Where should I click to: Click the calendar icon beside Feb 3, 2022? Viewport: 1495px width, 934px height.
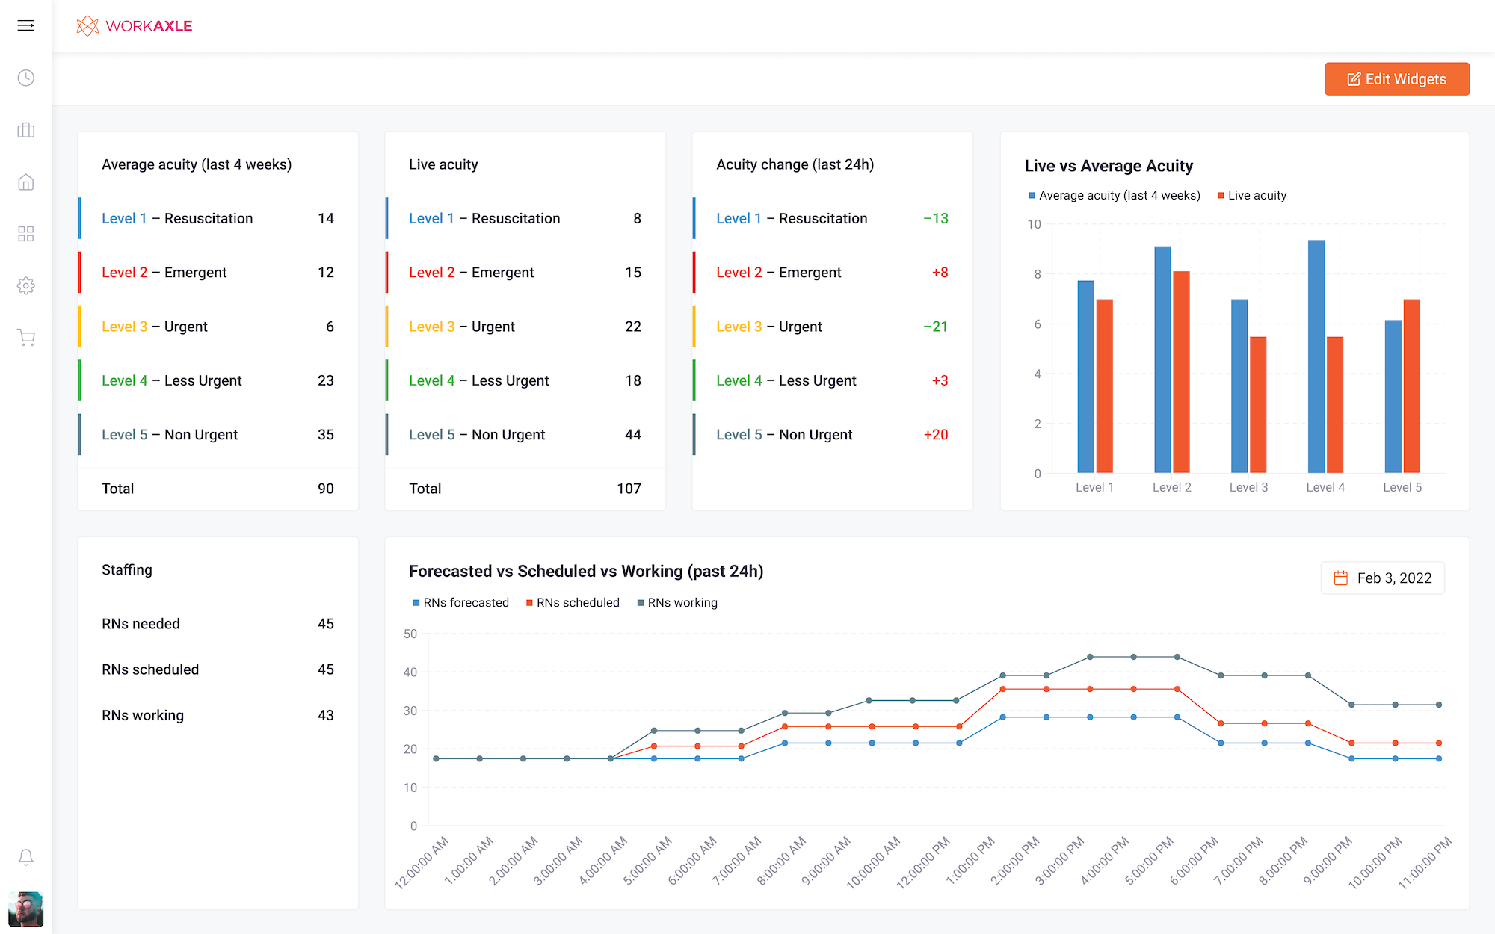(1342, 578)
